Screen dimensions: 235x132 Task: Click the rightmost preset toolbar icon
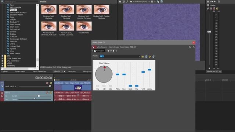[153, 56]
